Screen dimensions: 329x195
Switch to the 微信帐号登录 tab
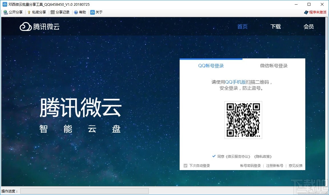(x=273, y=66)
